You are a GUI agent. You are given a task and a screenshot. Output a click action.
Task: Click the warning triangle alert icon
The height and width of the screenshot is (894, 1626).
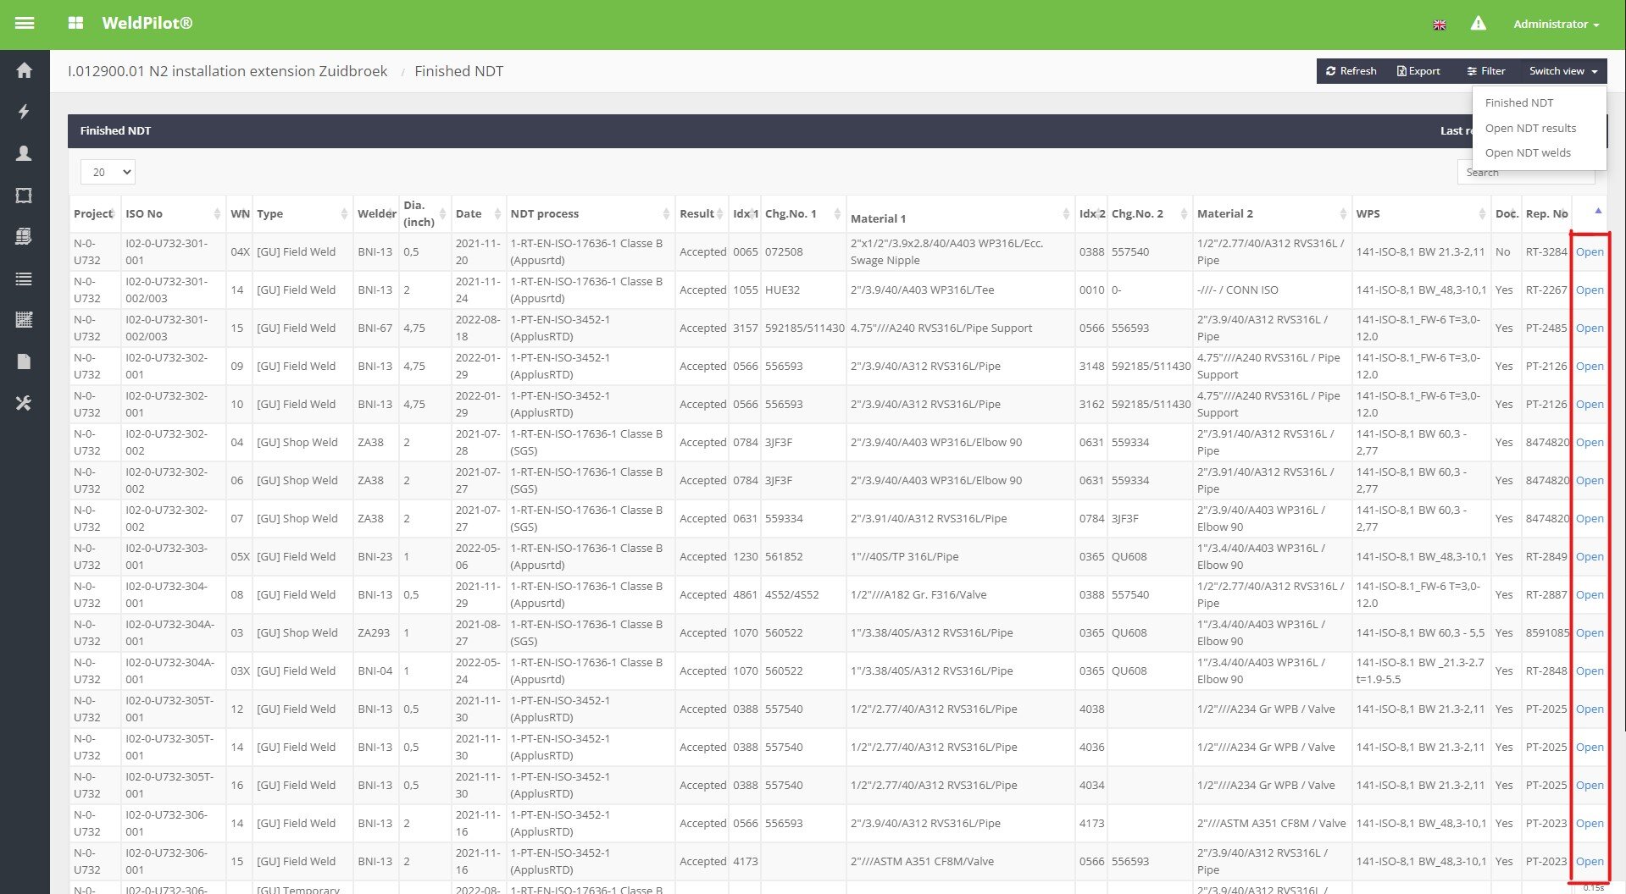[x=1478, y=24]
